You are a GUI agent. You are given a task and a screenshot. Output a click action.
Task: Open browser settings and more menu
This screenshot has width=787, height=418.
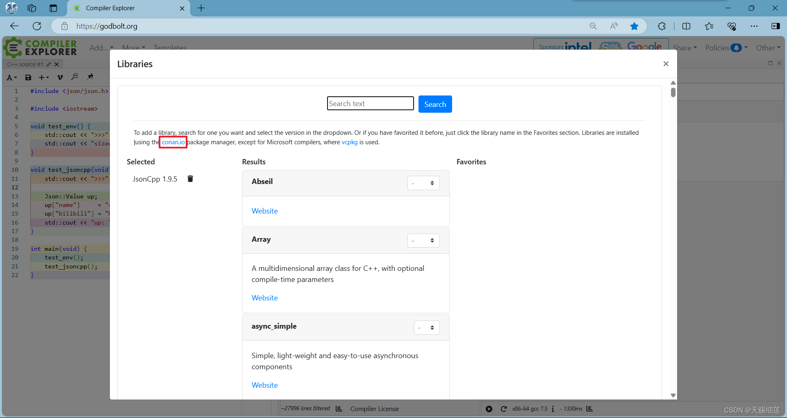click(x=754, y=26)
